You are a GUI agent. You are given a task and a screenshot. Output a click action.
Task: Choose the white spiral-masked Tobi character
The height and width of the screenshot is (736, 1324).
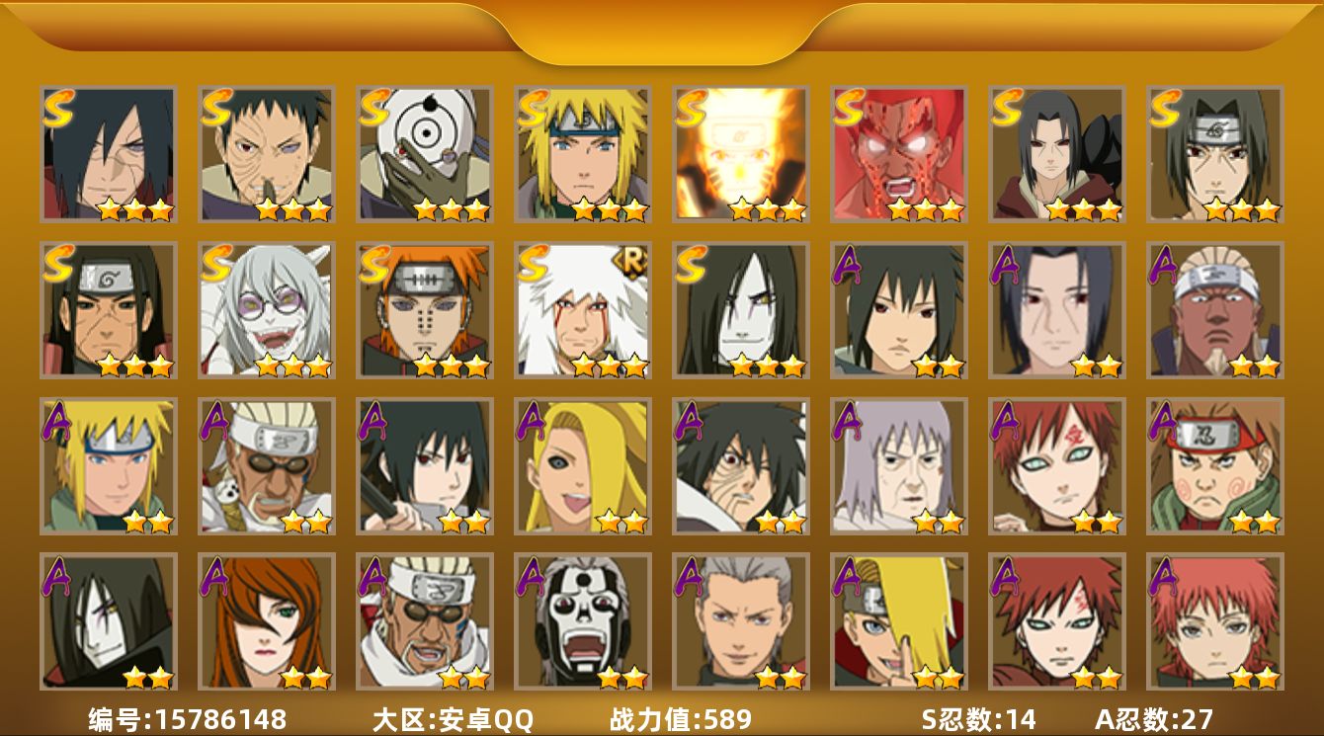(x=425, y=154)
